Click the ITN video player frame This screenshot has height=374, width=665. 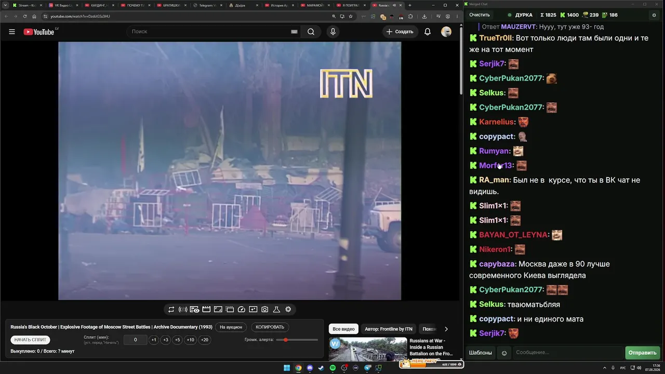(x=230, y=171)
